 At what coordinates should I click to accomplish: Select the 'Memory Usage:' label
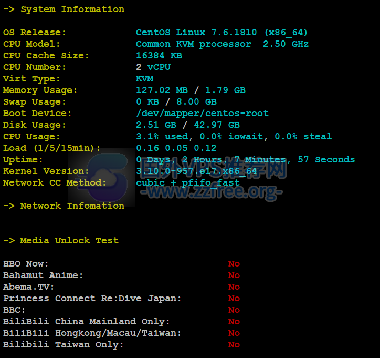click(40, 90)
